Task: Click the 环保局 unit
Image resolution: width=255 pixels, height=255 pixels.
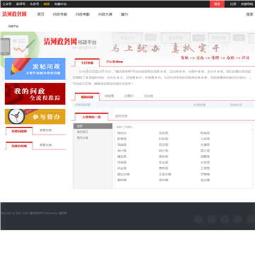Action: (x=122, y=162)
